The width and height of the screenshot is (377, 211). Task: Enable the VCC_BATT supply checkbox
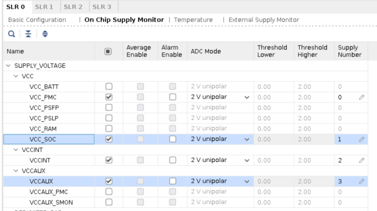tap(109, 86)
